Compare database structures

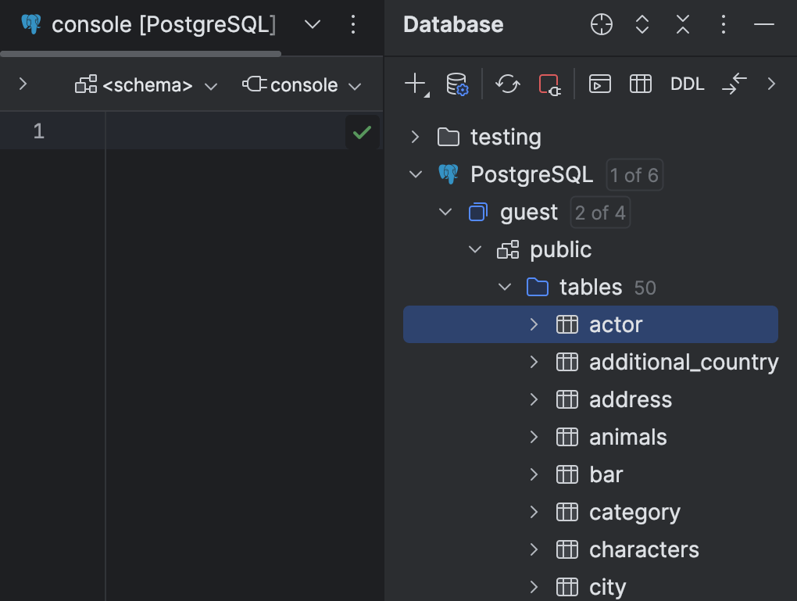click(734, 84)
